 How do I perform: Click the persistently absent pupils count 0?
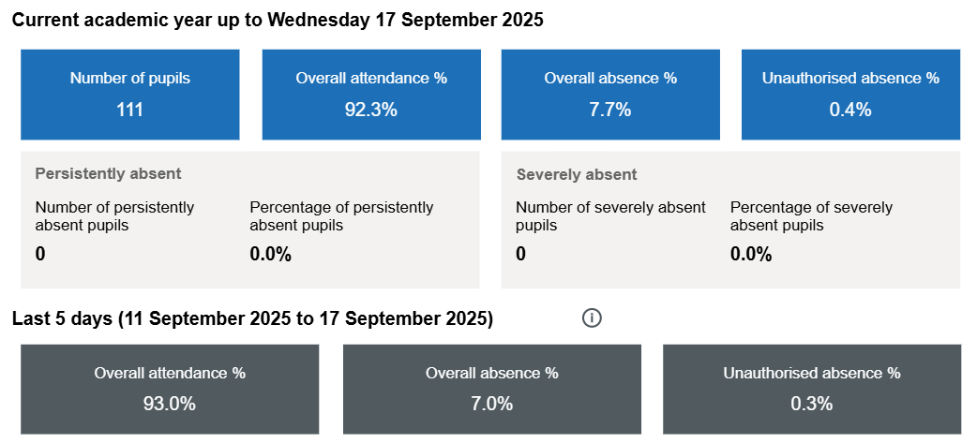[40, 254]
